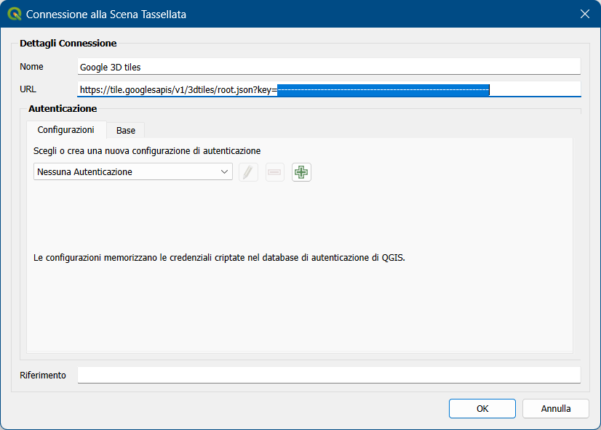Click the add new authentication configuration plus icon
The height and width of the screenshot is (430, 601).
pyautogui.click(x=301, y=172)
